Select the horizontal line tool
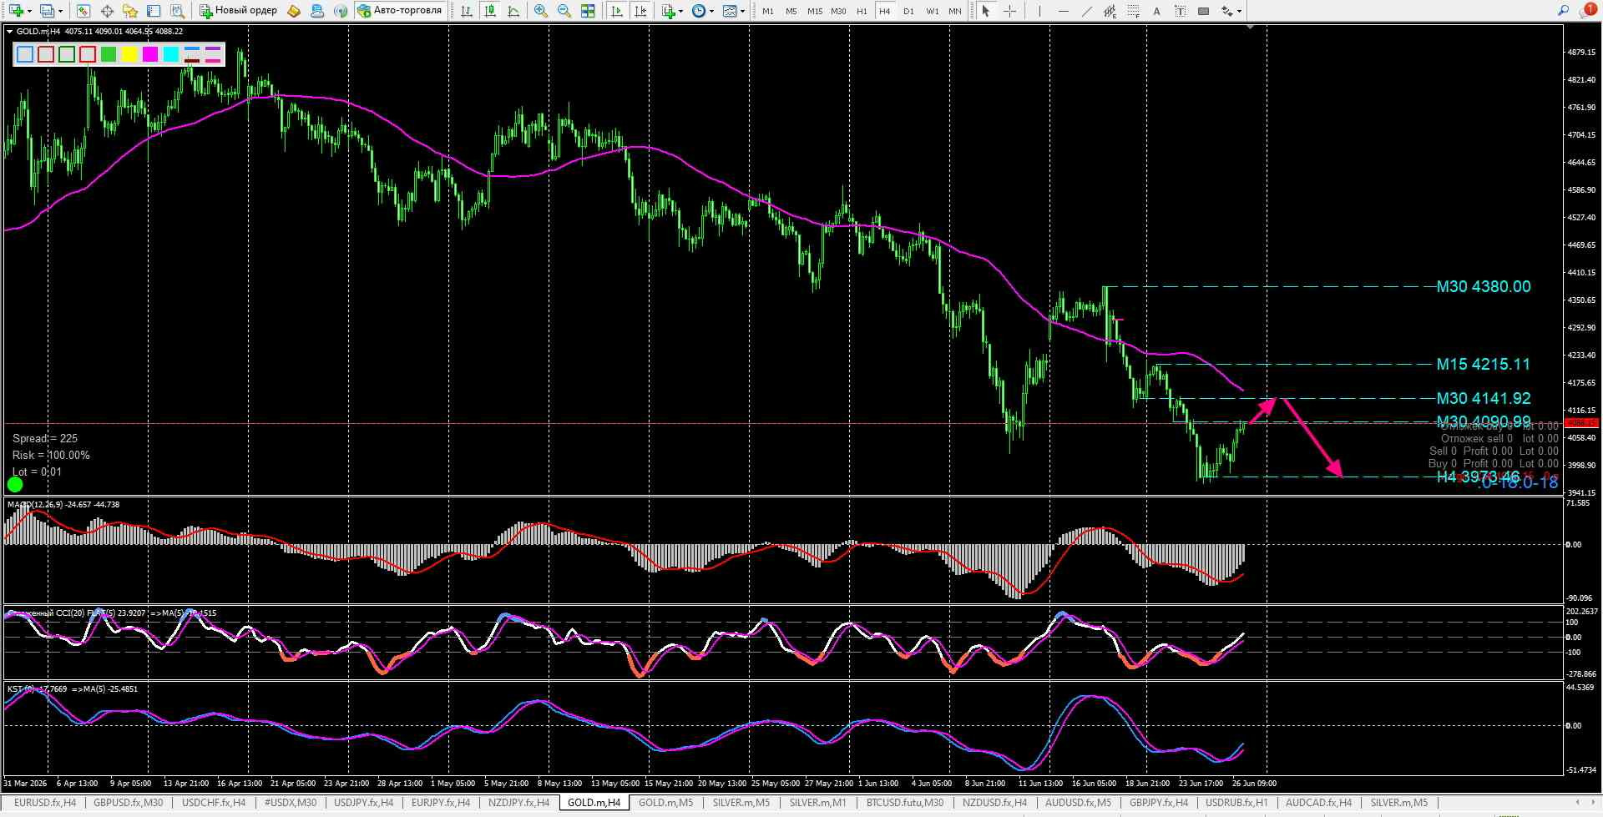 pyautogui.click(x=1063, y=11)
